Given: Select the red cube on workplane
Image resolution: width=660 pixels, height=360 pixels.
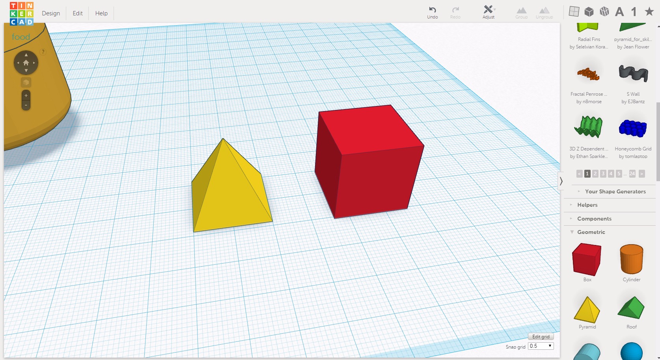Looking at the screenshot, I should pos(369,161).
